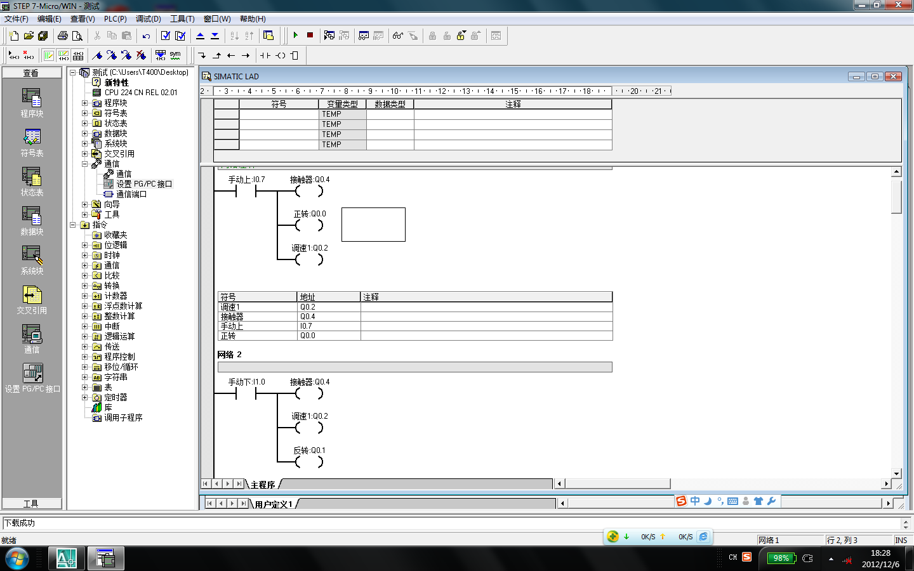
Task: Click the sym symbolic addressing icon
Action: coord(175,55)
